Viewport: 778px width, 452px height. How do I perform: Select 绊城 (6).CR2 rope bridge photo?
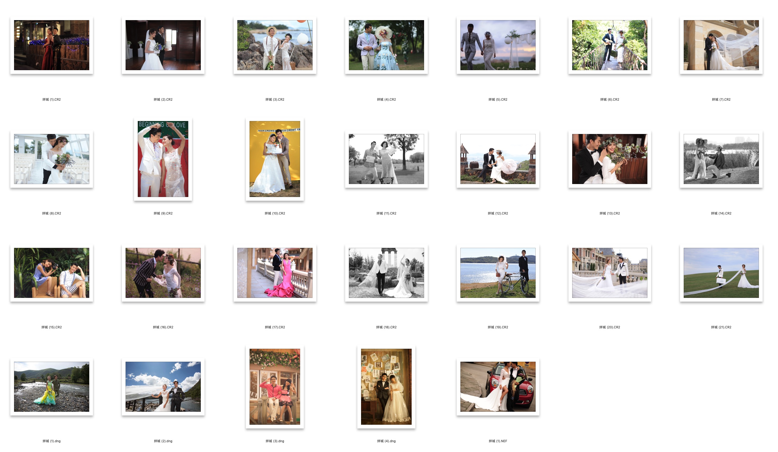pos(610,45)
